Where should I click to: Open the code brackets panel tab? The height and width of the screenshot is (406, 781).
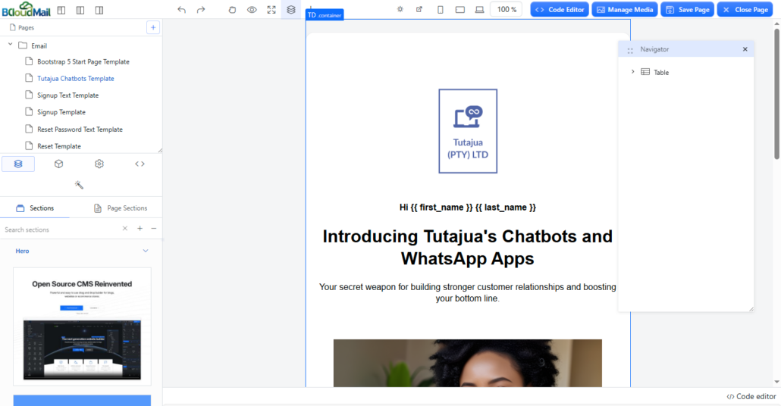(x=140, y=164)
